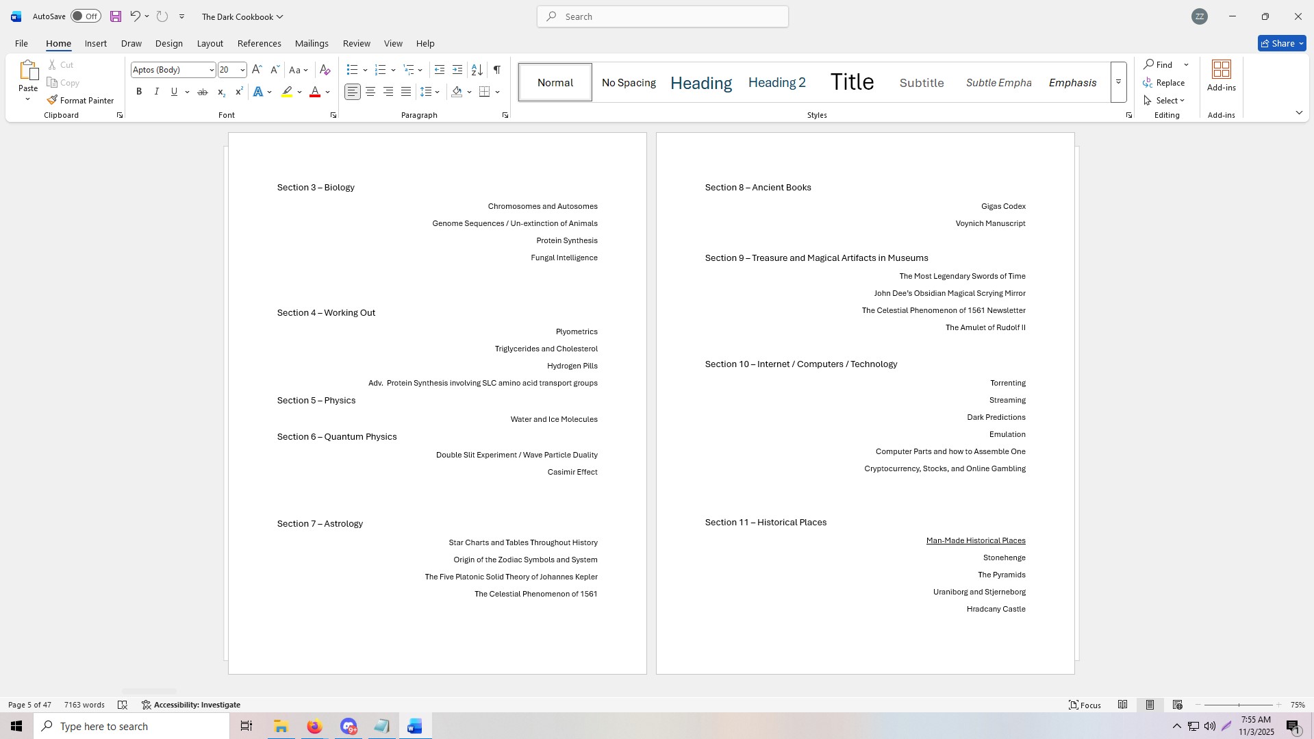This screenshot has width=1314, height=739.
Task: Shrink font size with smaller A icon
Action: point(275,70)
